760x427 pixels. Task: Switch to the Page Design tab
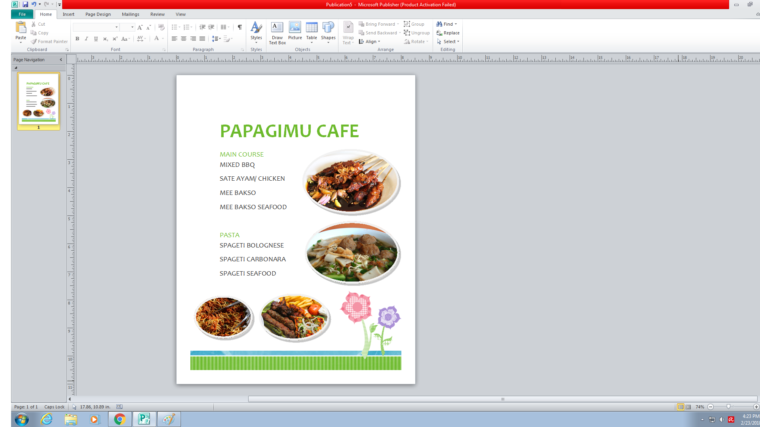point(98,14)
